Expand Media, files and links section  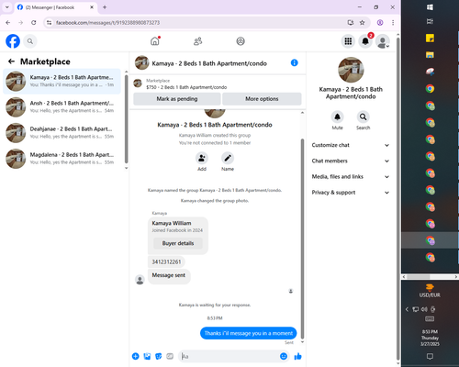click(x=351, y=177)
